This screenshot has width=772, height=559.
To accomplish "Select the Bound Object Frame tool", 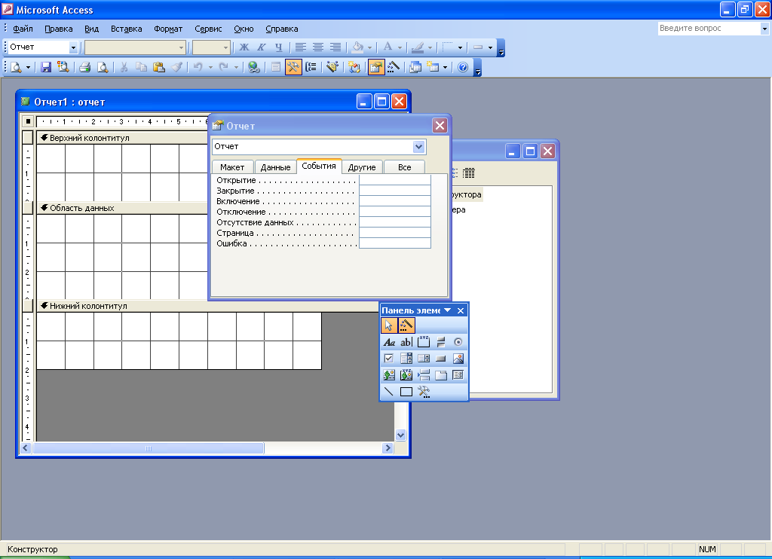I will coord(406,375).
